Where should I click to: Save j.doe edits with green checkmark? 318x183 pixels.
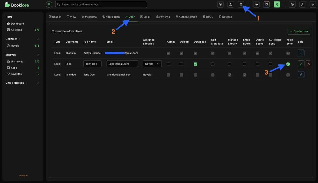coord(301,64)
